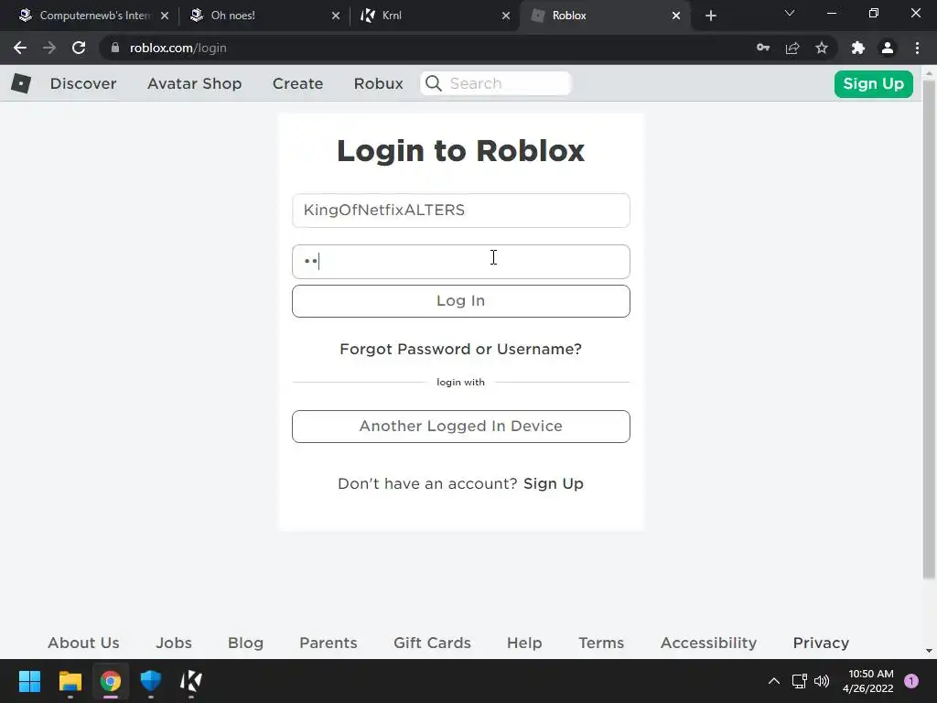Click the share page icon

point(792,48)
